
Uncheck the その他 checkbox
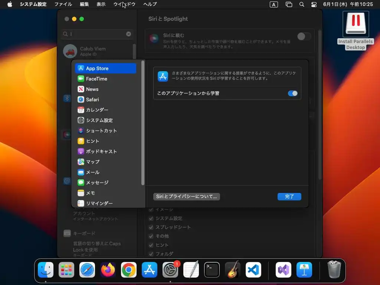click(151, 236)
